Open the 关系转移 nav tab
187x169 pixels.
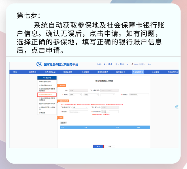tap(85, 72)
